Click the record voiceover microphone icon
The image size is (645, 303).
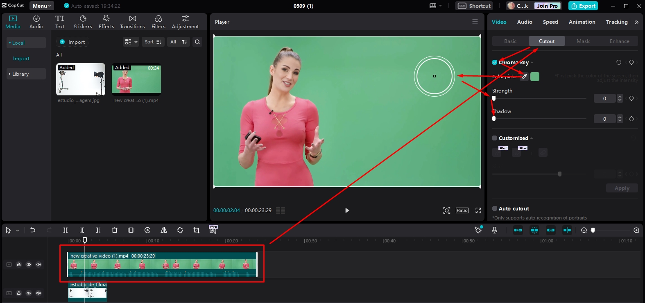pos(495,230)
